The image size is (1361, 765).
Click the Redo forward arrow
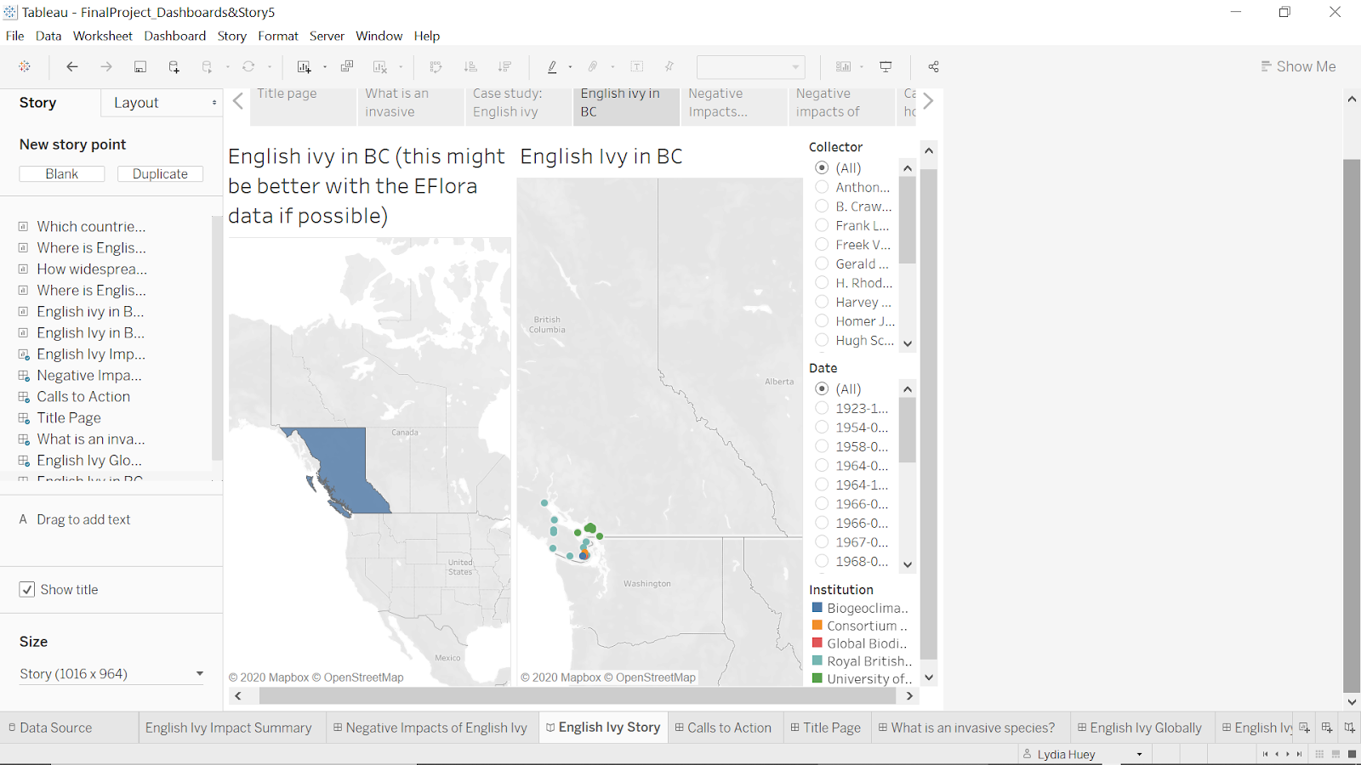(106, 66)
